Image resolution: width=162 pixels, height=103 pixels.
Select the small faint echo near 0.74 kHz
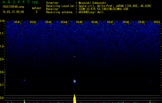point(24,80)
